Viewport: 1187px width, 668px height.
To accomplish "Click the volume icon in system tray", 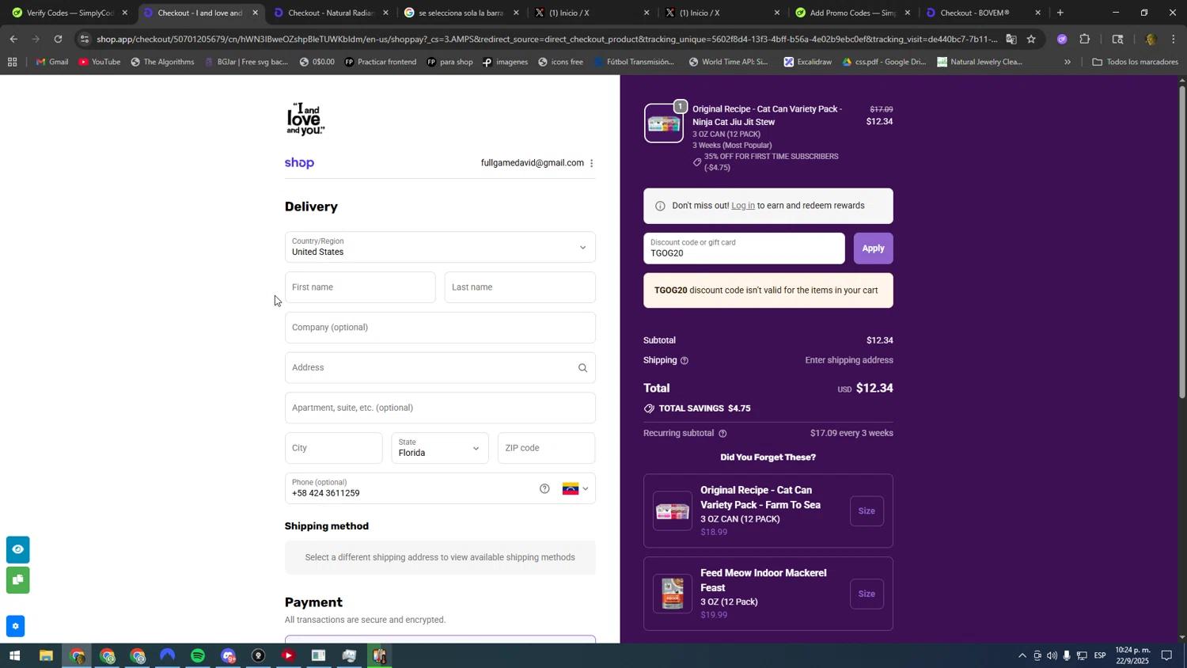I will point(1052,656).
